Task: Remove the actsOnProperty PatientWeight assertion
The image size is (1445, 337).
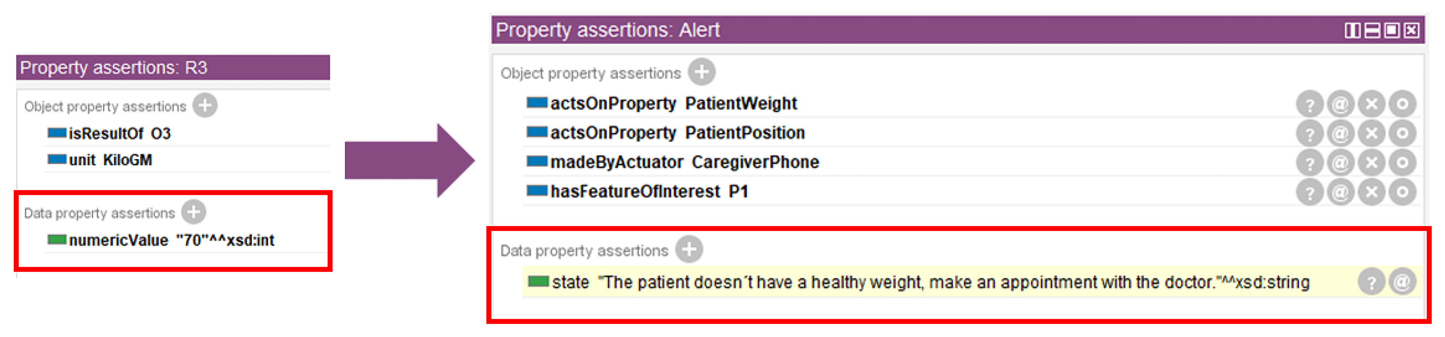Action: pos(1371,104)
